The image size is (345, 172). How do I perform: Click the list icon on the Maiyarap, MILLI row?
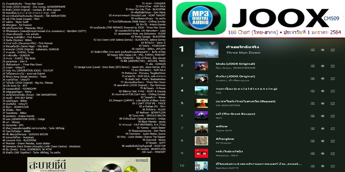coord(313,153)
